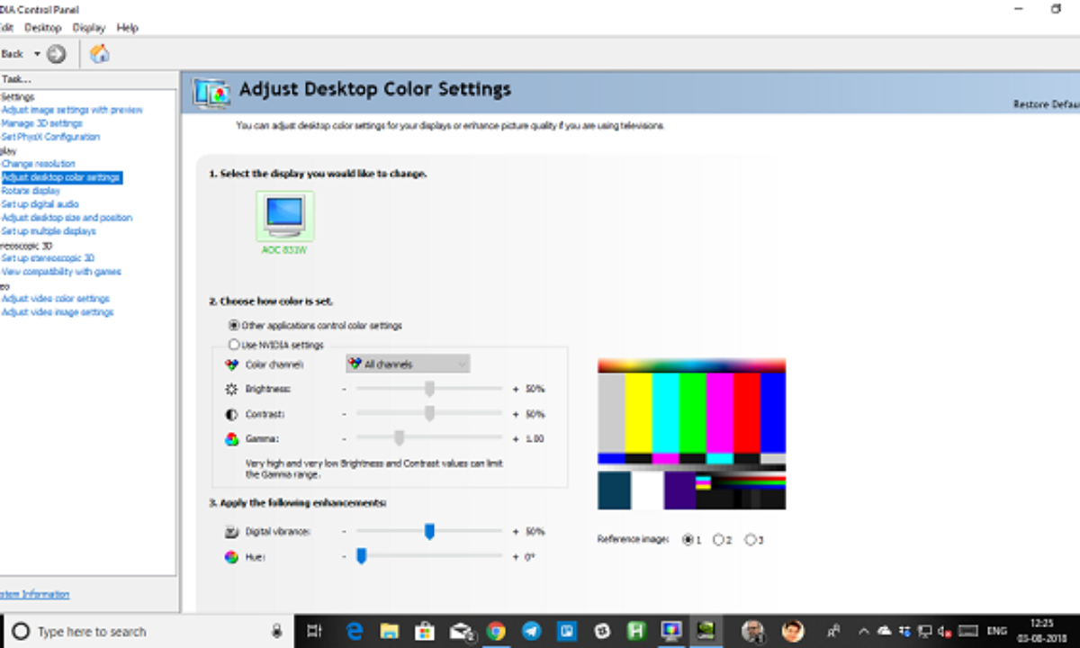The height and width of the screenshot is (648, 1080).
Task: Open the Rotate display page
Action: pyautogui.click(x=31, y=191)
